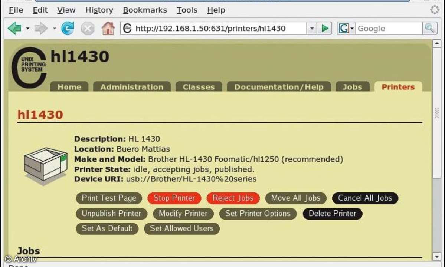Open the search engine selector dropdown
The height and width of the screenshot is (267, 445).
click(x=346, y=28)
